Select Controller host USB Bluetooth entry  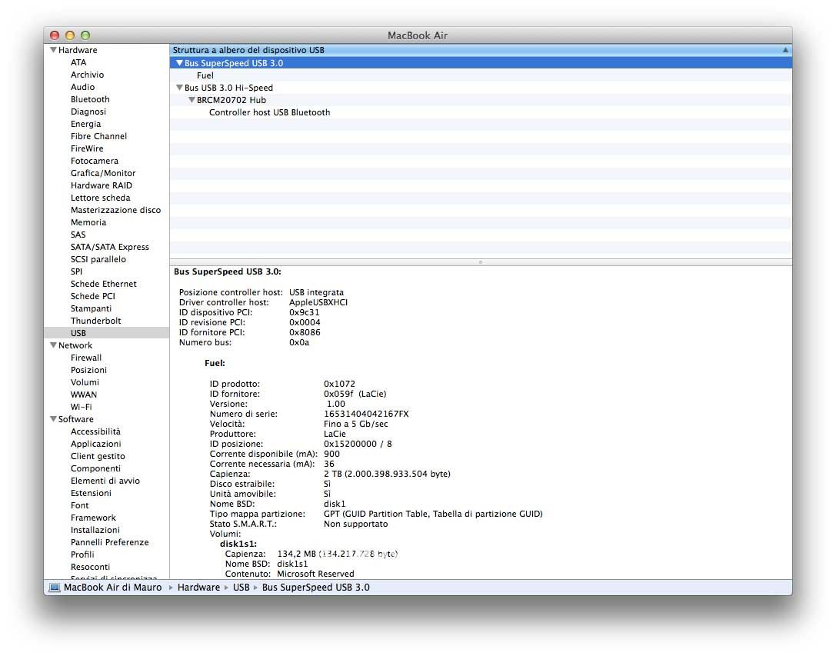click(x=269, y=112)
